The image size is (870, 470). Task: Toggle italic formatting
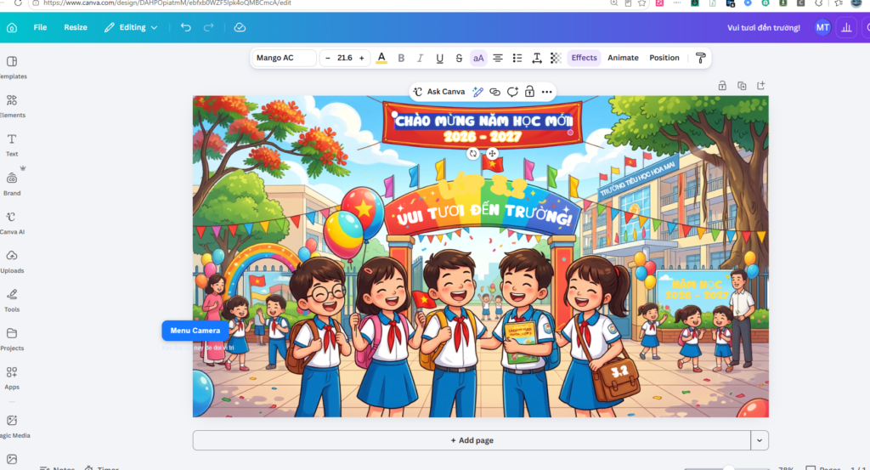[x=420, y=58]
